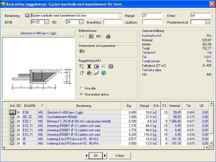Select the Visa alla radio button
The width and height of the screenshot is (216, 162).
(82, 88)
